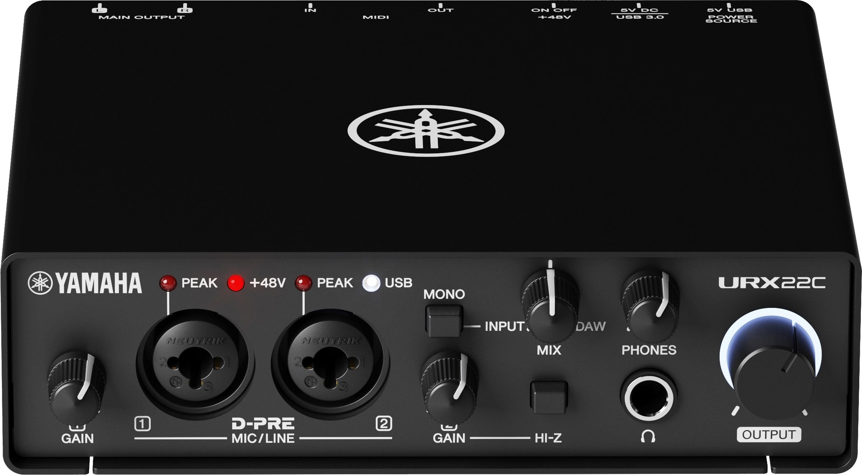The height and width of the screenshot is (475, 862).
Task: Click the input 1 combo XLR jack
Action: point(195,364)
